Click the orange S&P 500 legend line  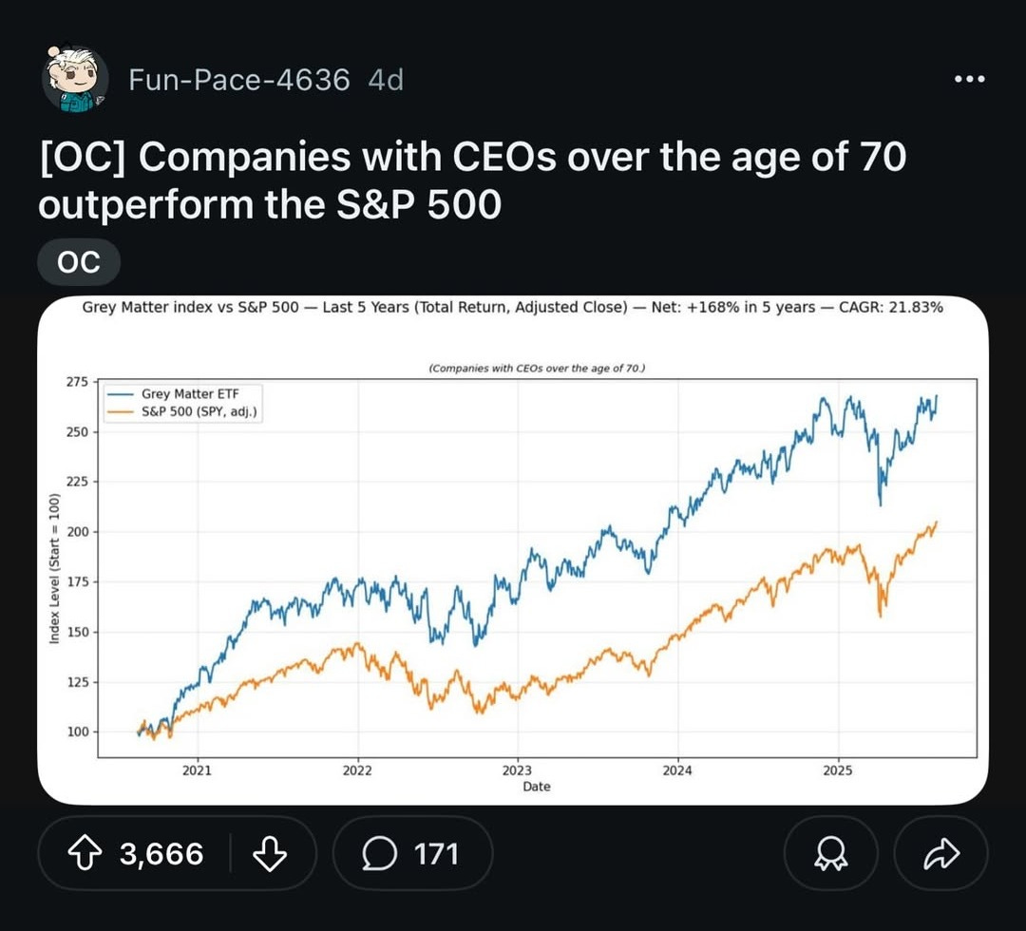pos(121,410)
